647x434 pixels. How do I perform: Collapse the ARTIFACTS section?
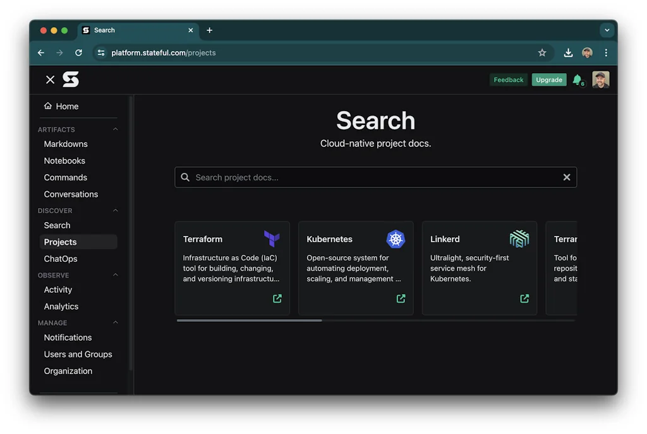pyautogui.click(x=114, y=129)
